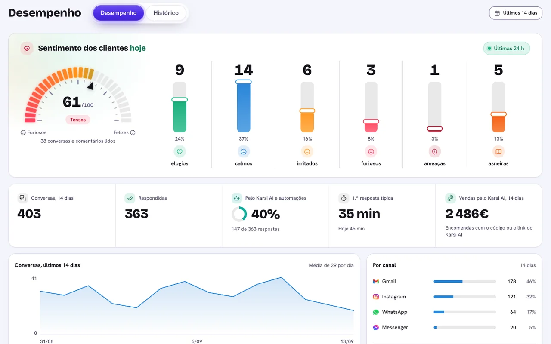The width and height of the screenshot is (551, 344).
Task: Click the Vendas link icon
Action: [450, 198]
